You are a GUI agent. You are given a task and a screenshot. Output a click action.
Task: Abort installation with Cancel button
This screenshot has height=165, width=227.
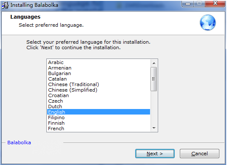tap(199, 154)
